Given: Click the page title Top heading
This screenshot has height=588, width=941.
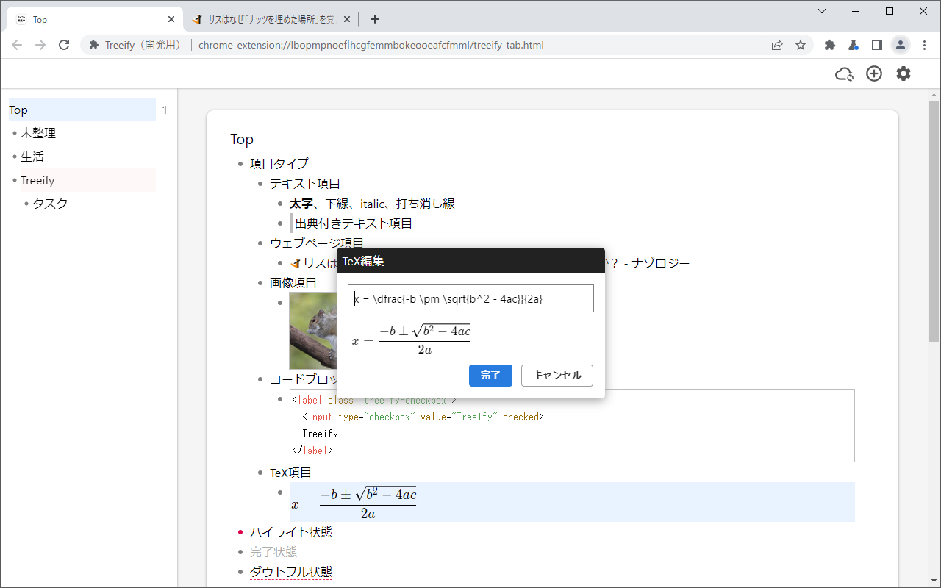Looking at the screenshot, I should click(x=242, y=139).
